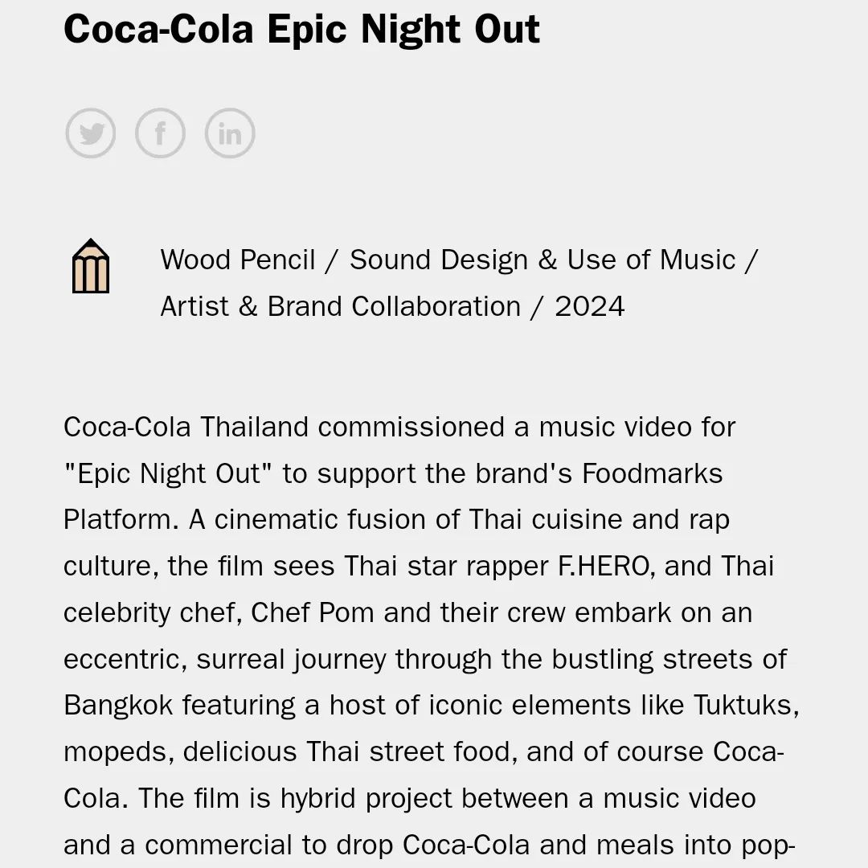Click the 2024 award year

click(589, 306)
